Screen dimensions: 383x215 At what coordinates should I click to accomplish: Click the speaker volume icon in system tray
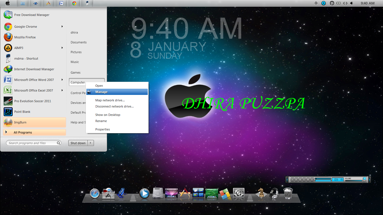(x=352, y=3)
